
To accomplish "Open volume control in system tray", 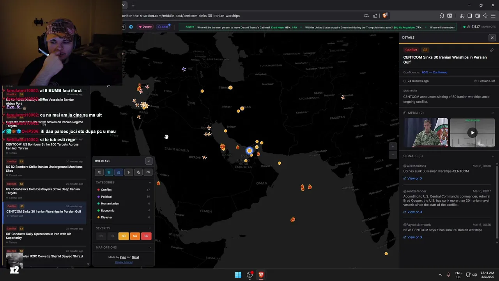I will coord(474,275).
